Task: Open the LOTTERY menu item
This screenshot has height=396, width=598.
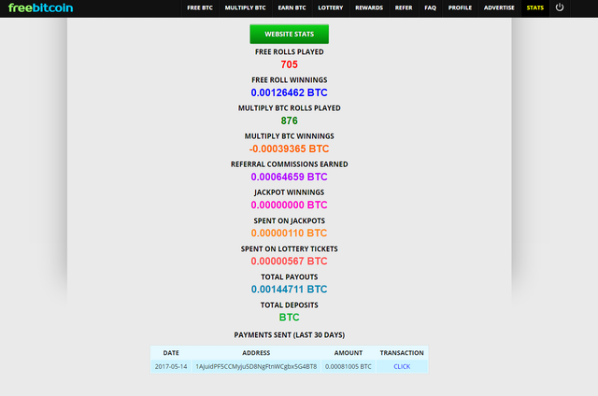Action: tap(331, 7)
